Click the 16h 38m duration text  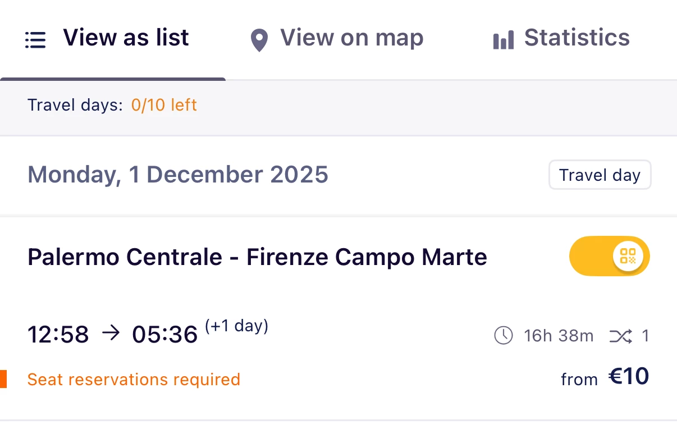(558, 336)
